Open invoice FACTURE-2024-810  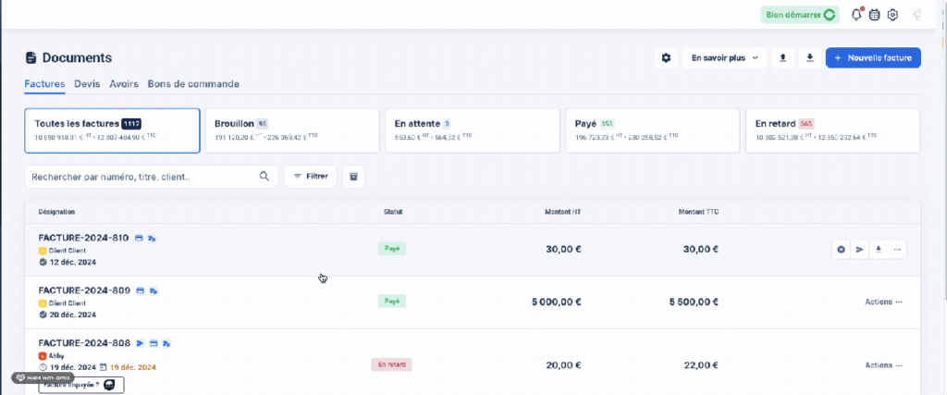pos(83,238)
